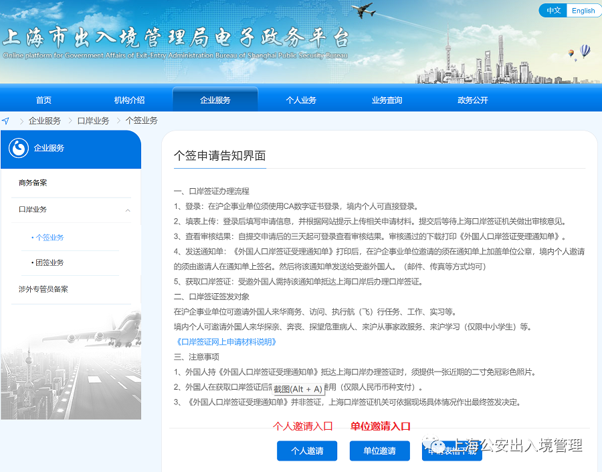Click the 企业服务 sidebar logo icon
This screenshot has width=602, height=472.
19,148
